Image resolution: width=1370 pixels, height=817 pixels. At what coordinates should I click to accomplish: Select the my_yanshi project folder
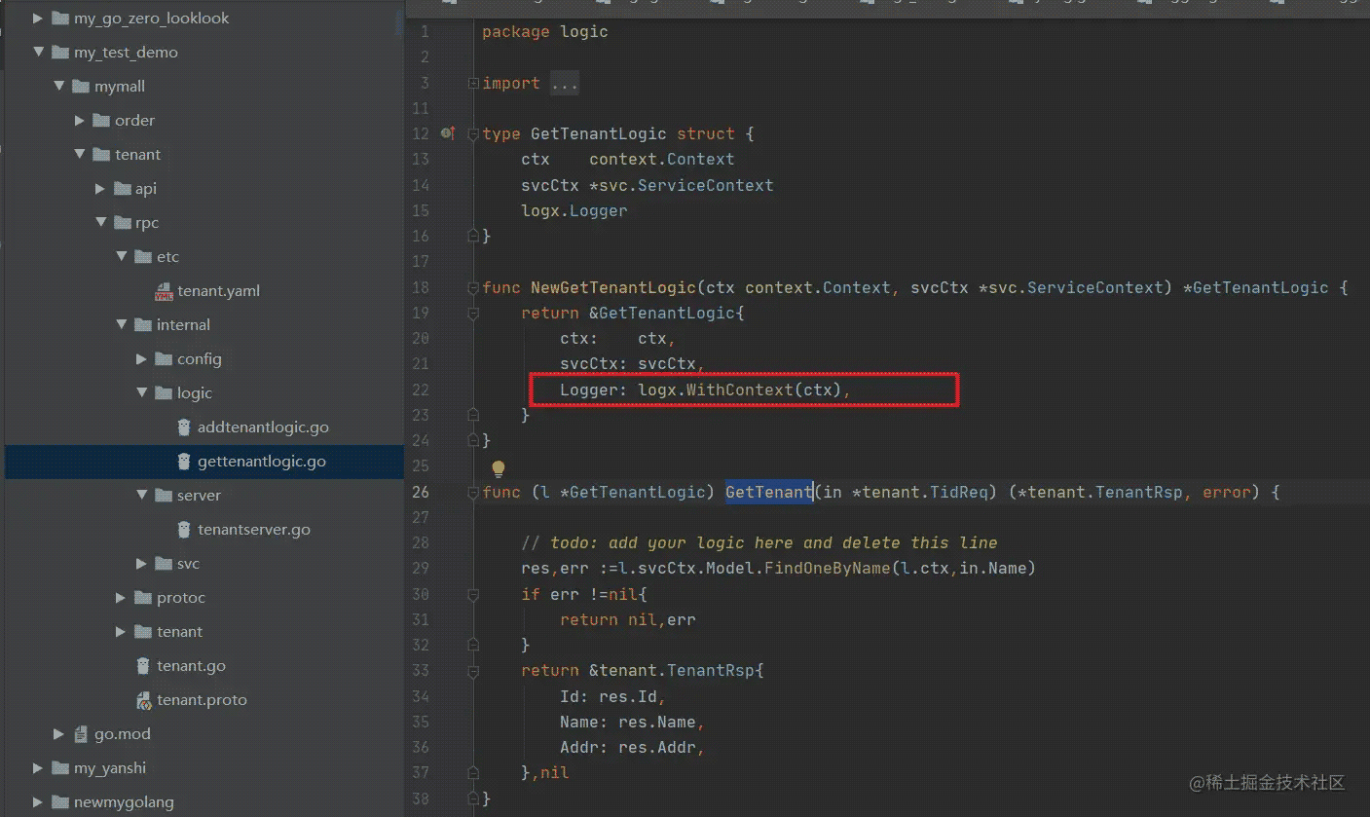pos(109,768)
